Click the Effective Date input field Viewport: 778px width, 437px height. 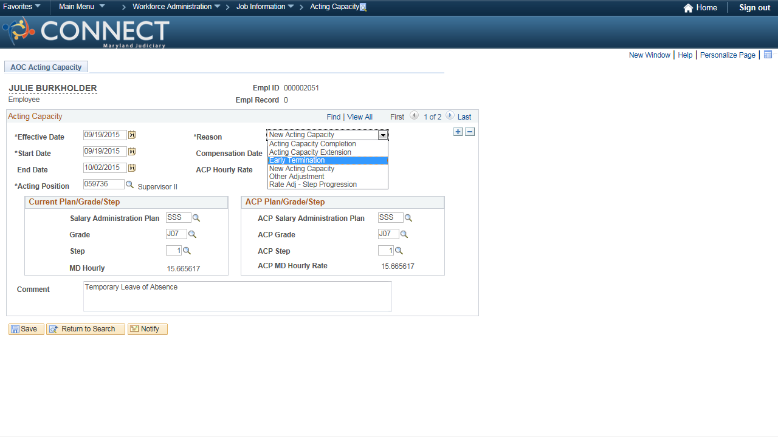105,135
